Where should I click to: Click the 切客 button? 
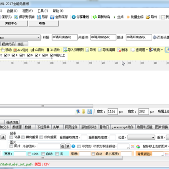point(44,23)
